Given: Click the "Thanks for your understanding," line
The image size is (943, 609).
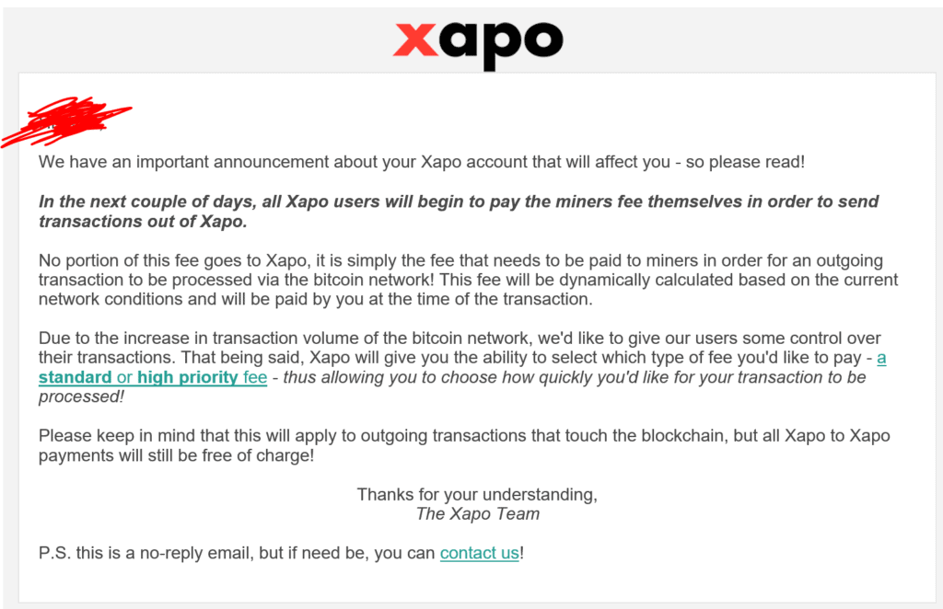Looking at the screenshot, I should 477,494.
